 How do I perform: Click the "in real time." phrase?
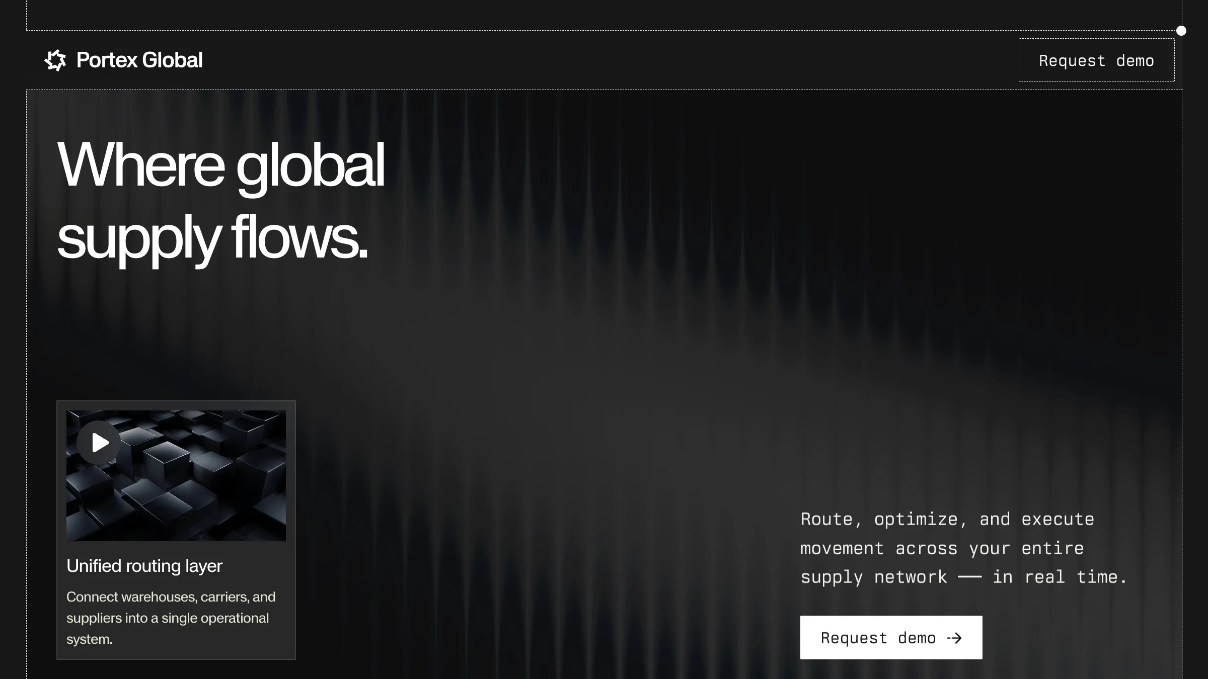(x=1059, y=577)
